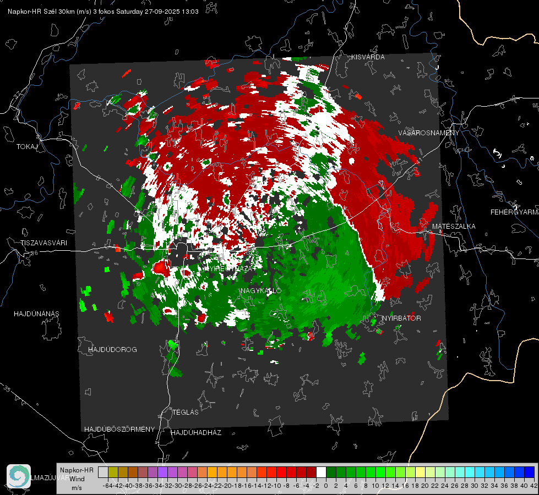
Task: Click the m/s unit label in legend
Action: 77,488
